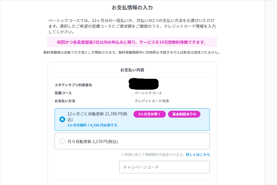Click the 返金制度あり※ badge
277x185 pixels.
[x=184, y=114]
